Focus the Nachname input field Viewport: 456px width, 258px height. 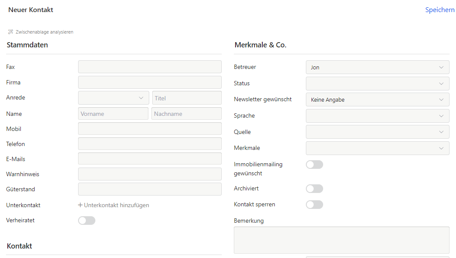186,114
